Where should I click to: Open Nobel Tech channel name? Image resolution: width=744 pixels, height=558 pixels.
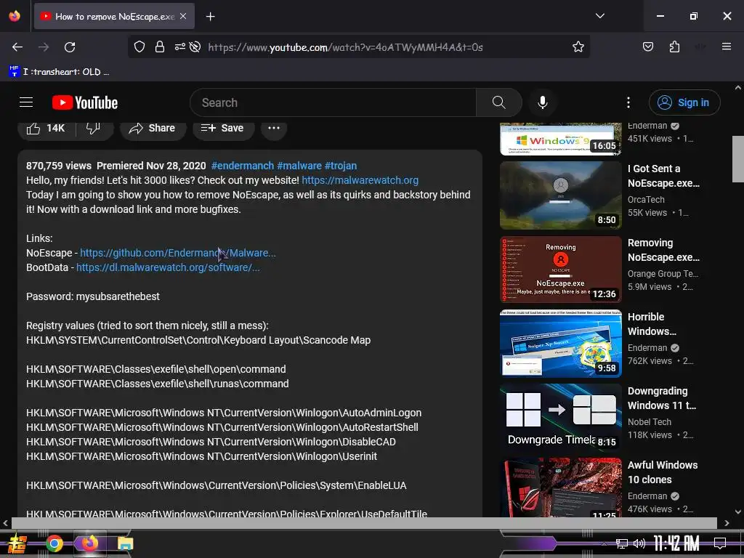(649, 422)
